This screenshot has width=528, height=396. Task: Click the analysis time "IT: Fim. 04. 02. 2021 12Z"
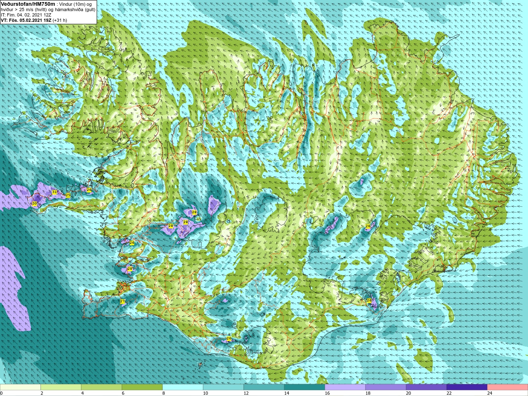(26, 15)
